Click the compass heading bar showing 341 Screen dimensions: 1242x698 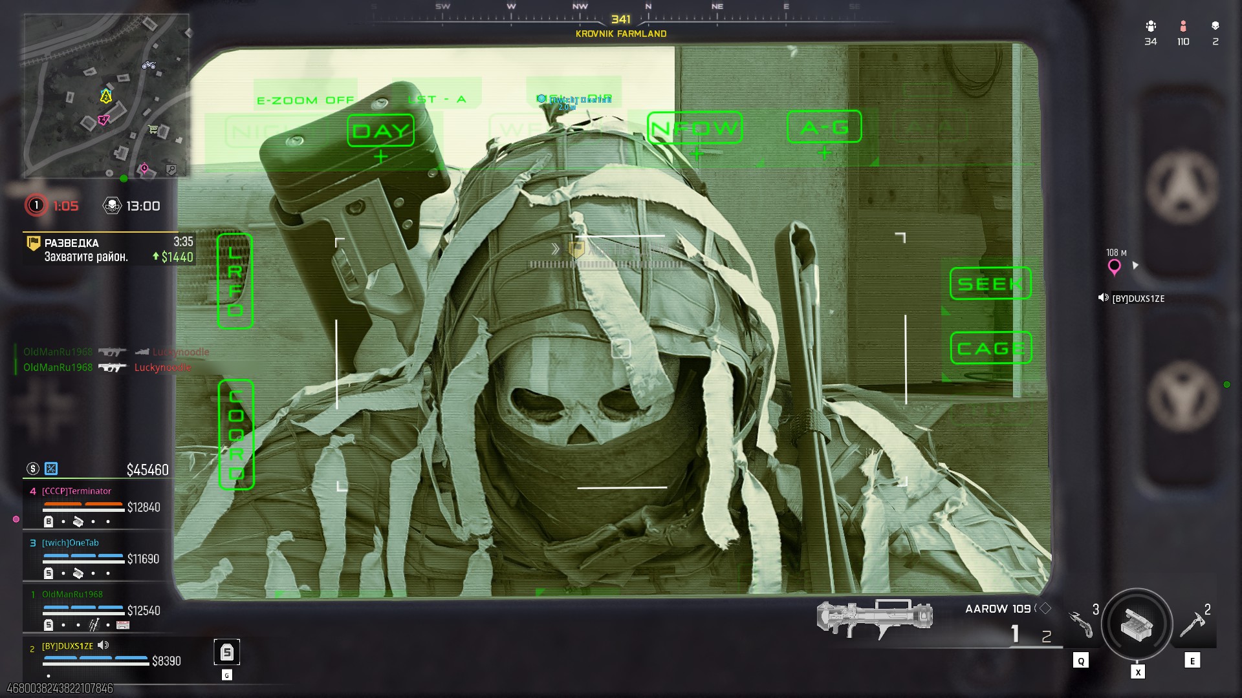[620, 20]
